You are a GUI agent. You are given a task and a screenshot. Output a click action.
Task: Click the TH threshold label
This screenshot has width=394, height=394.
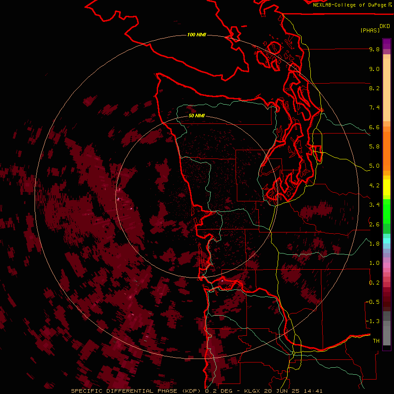tap(376, 341)
